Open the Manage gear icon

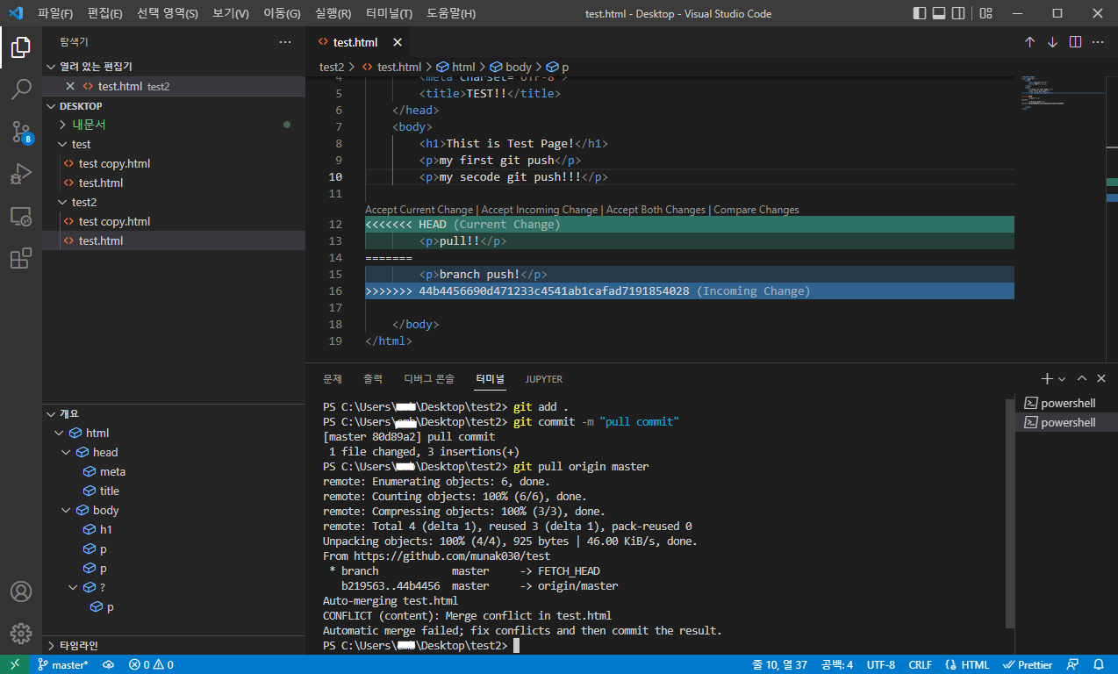[x=21, y=633]
